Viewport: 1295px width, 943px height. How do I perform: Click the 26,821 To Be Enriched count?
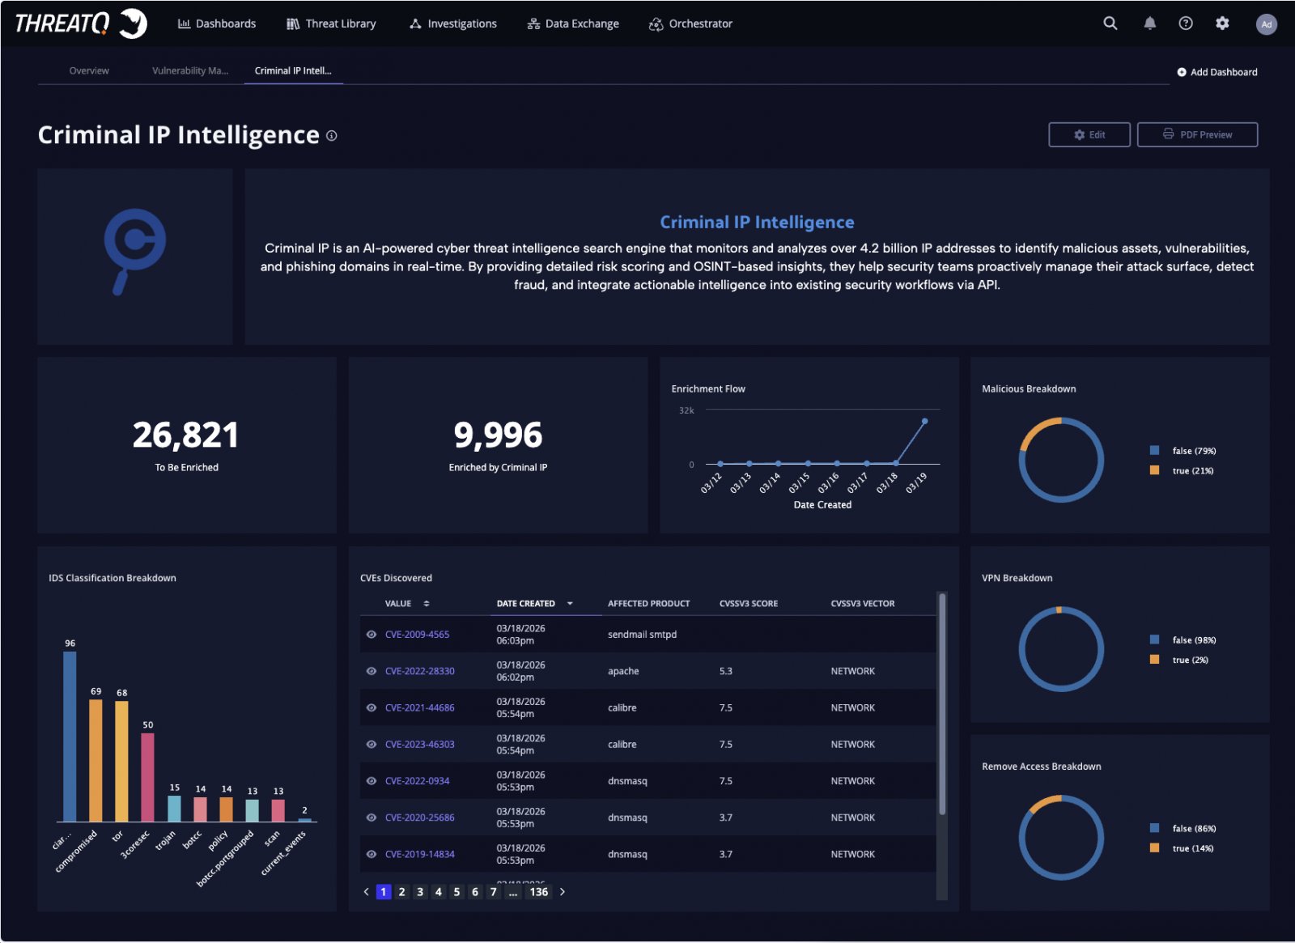pos(186,435)
